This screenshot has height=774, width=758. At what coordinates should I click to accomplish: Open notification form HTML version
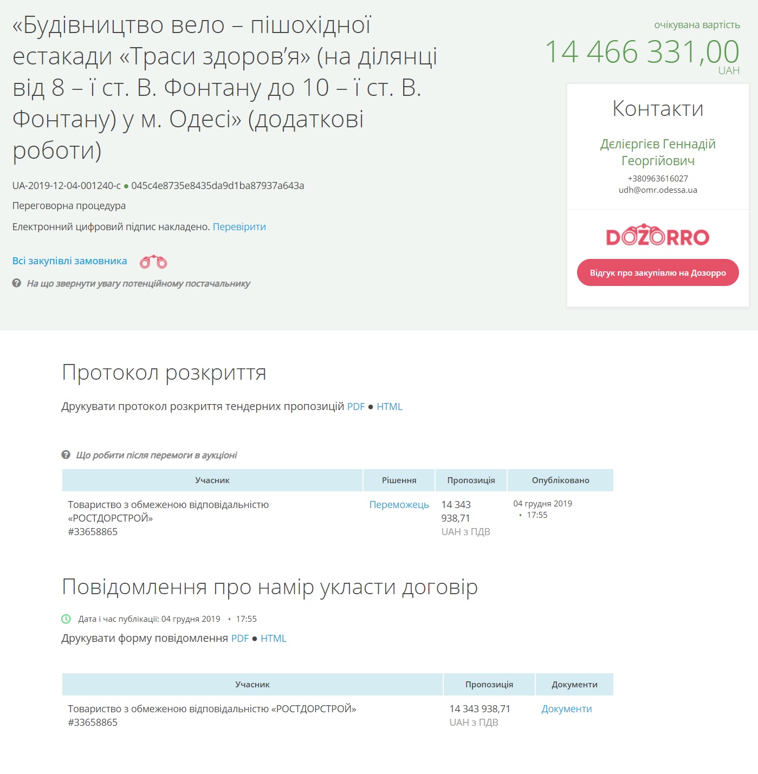point(274,639)
